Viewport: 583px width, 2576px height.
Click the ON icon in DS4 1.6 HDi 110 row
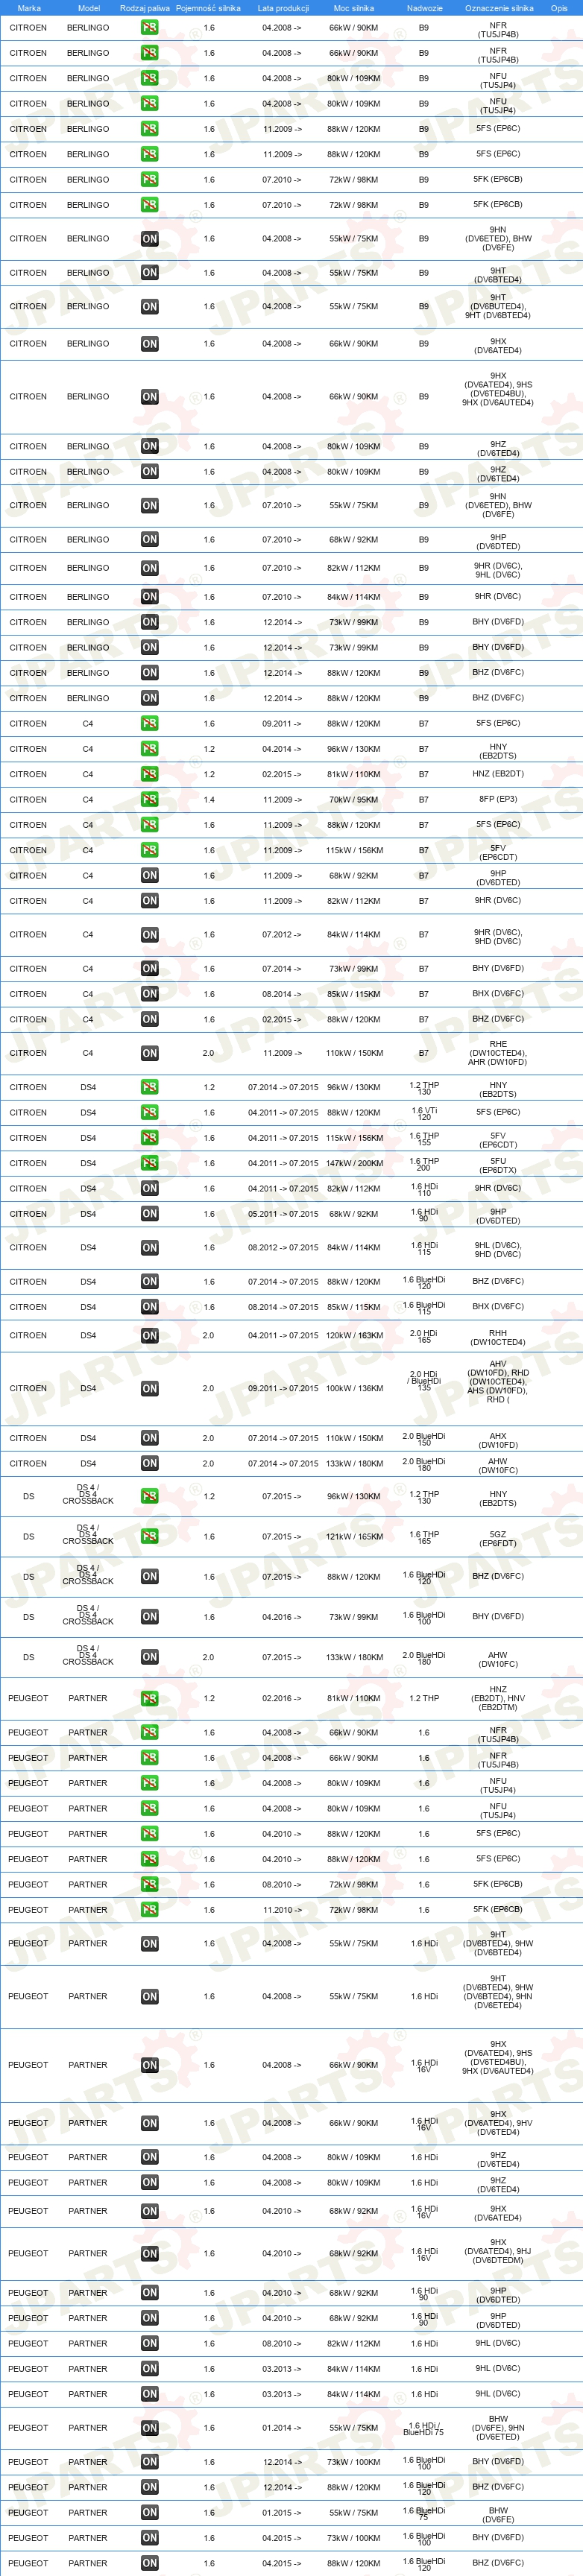click(149, 1189)
